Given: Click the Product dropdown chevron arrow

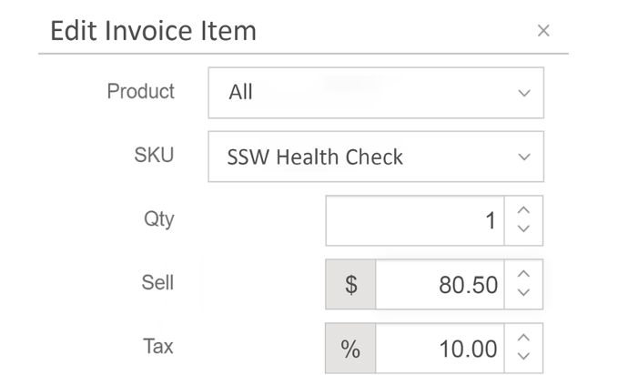Looking at the screenshot, I should pyautogui.click(x=522, y=93).
